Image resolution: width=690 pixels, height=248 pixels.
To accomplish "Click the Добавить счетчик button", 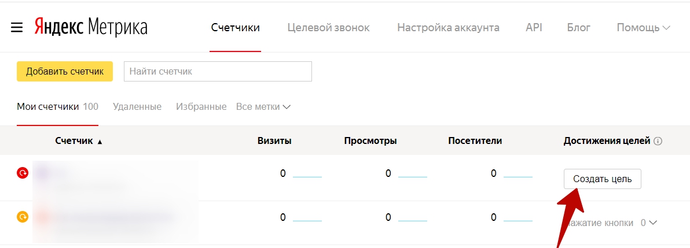I will [65, 72].
